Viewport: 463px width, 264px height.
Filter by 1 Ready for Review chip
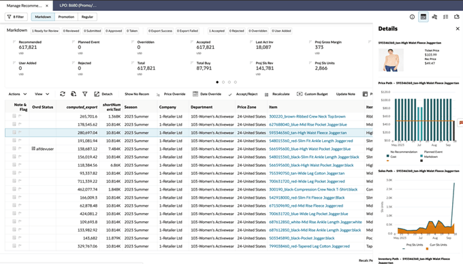tap(45, 31)
